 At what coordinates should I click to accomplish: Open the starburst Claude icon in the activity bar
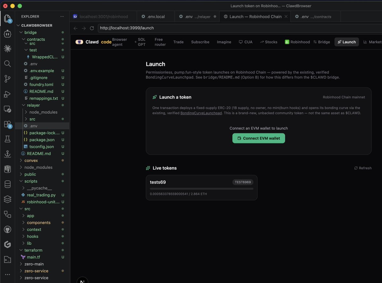point(7,49)
